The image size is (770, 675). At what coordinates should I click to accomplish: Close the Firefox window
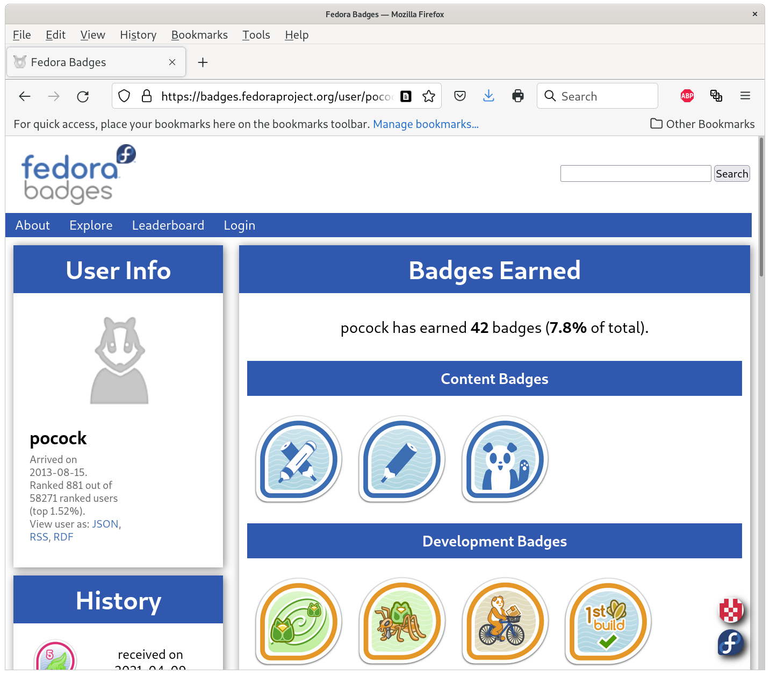pos(755,15)
